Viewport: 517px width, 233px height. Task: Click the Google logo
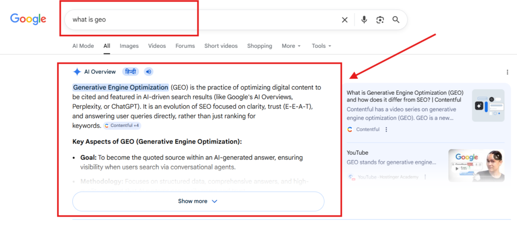click(28, 19)
